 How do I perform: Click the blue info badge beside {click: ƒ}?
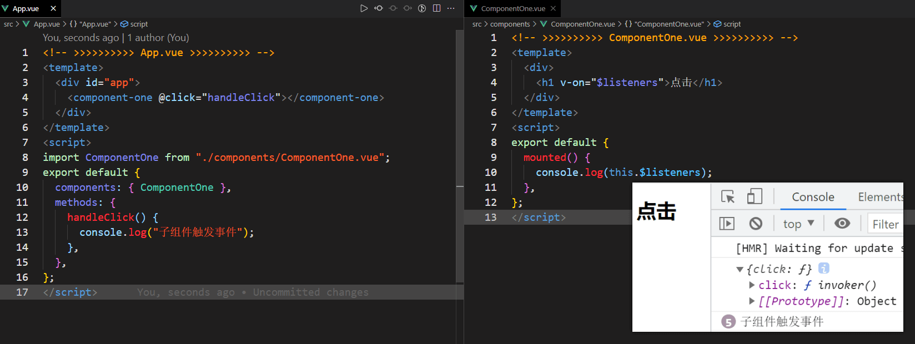tap(824, 269)
